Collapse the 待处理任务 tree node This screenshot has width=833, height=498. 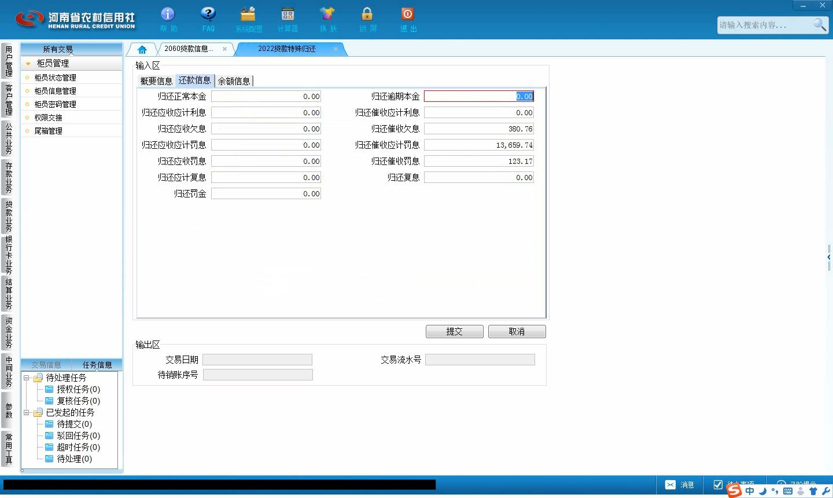[x=26, y=378]
